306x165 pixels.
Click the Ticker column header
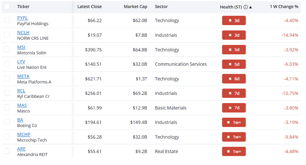pos(23,7)
